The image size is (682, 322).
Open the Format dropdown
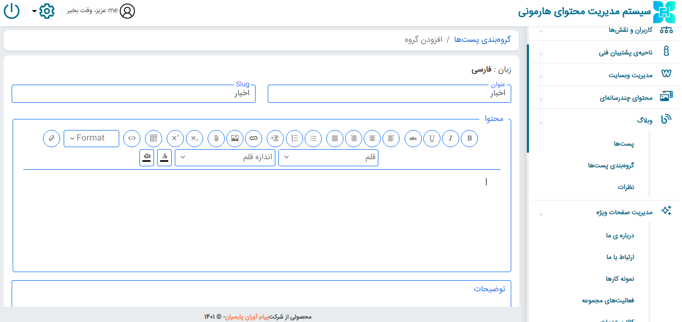coord(91,138)
